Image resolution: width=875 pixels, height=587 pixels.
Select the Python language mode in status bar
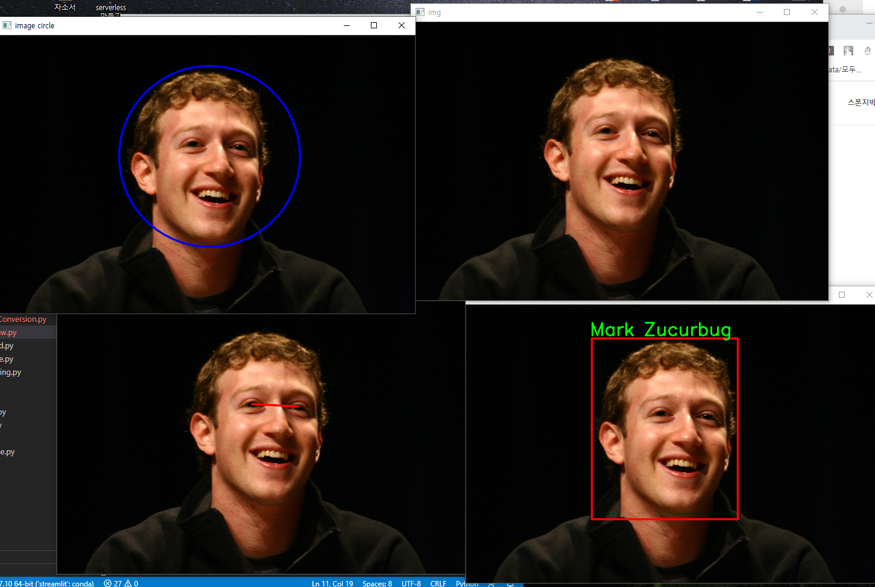[x=467, y=583]
